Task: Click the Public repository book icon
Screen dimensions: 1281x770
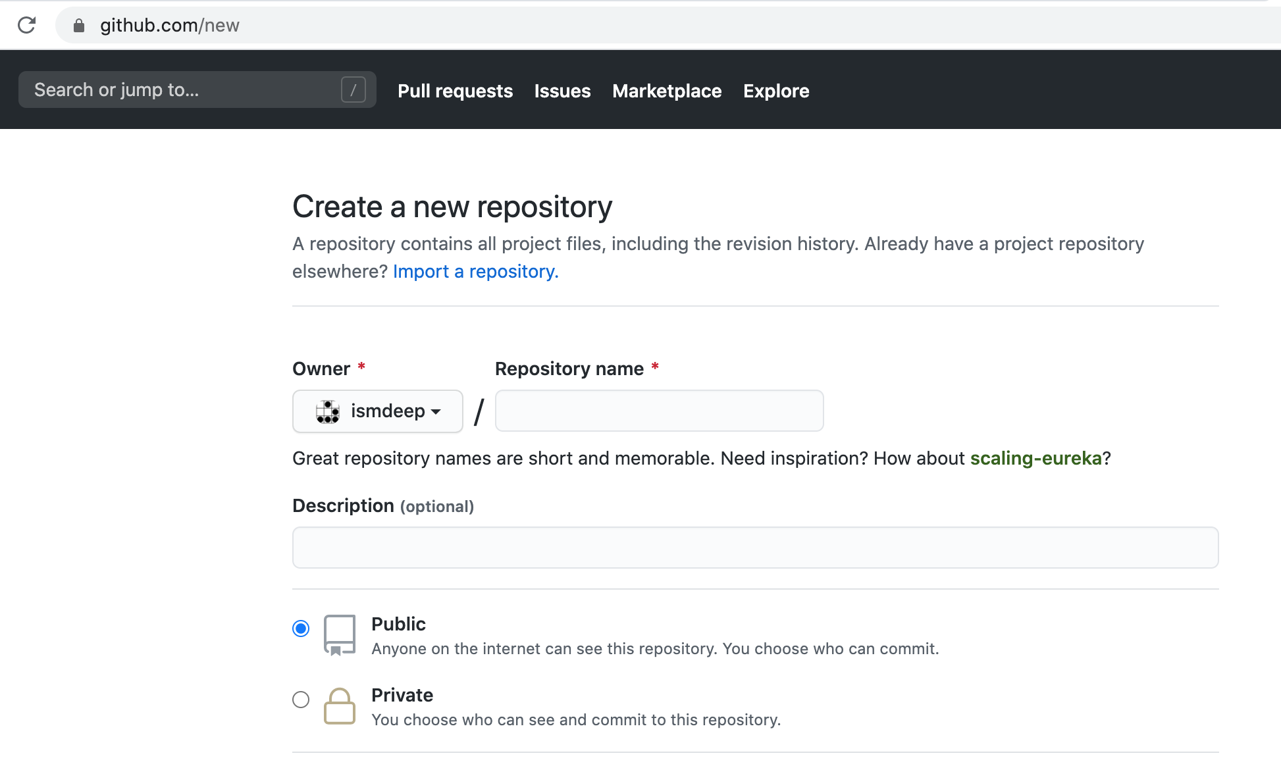Action: pyautogui.click(x=340, y=635)
